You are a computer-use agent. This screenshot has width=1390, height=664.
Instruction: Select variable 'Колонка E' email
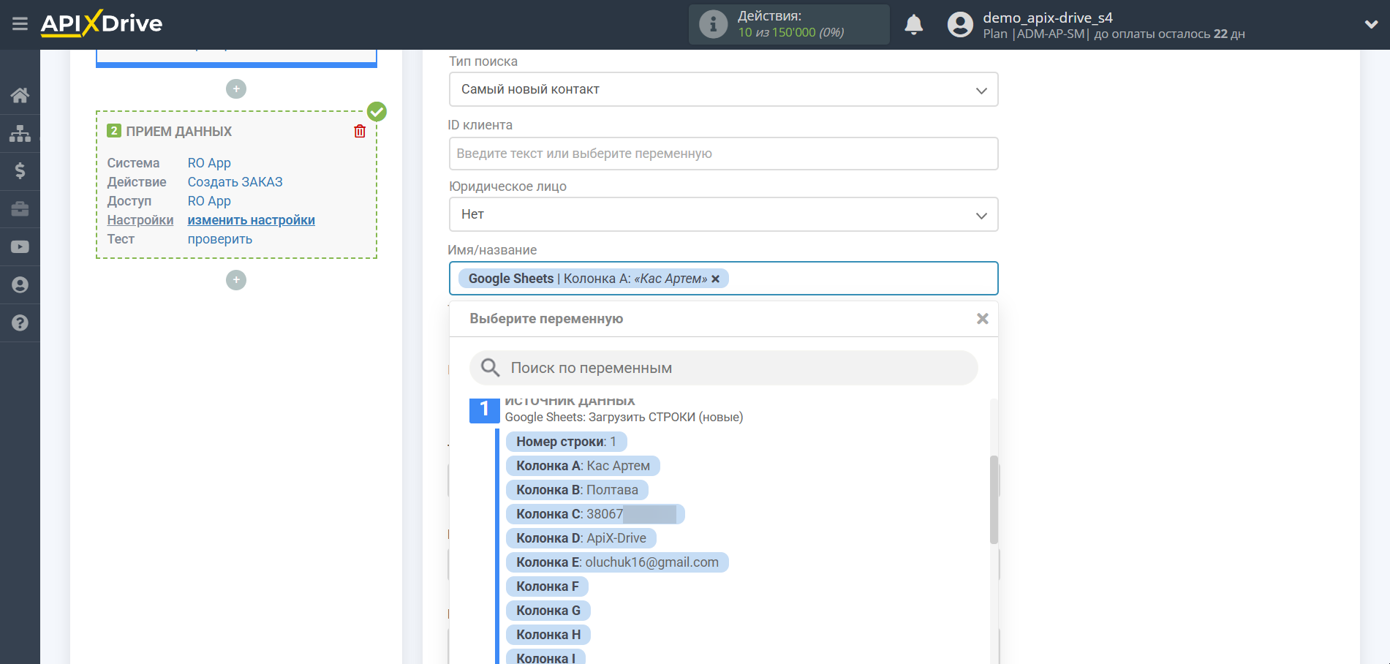point(616,562)
